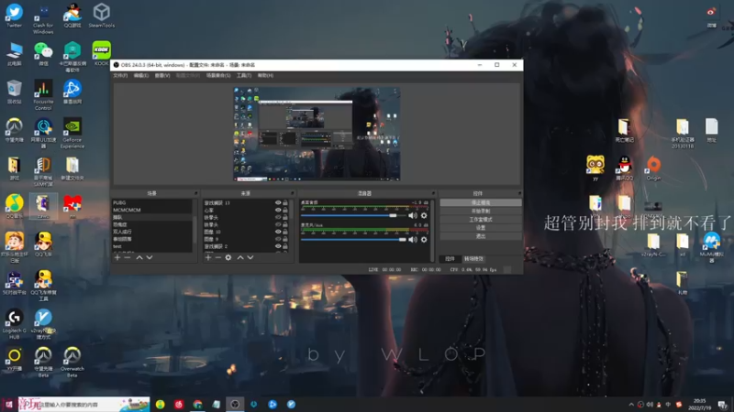Pop out the Mixer (混音器) dock panel
Image resolution: width=734 pixels, height=412 pixels.
[x=433, y=193]
